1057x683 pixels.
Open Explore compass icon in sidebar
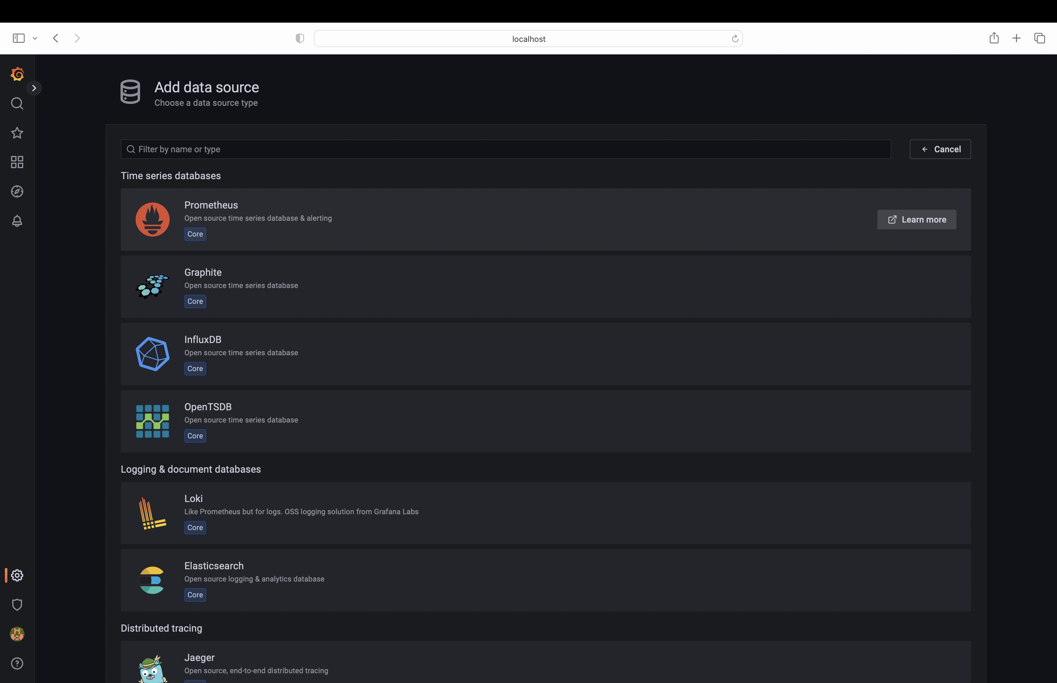[17, 192]
